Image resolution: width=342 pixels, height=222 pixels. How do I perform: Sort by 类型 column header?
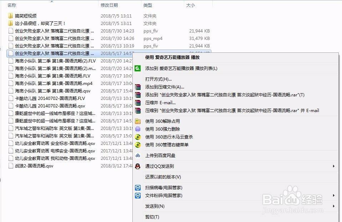click(x=148, y=5)
